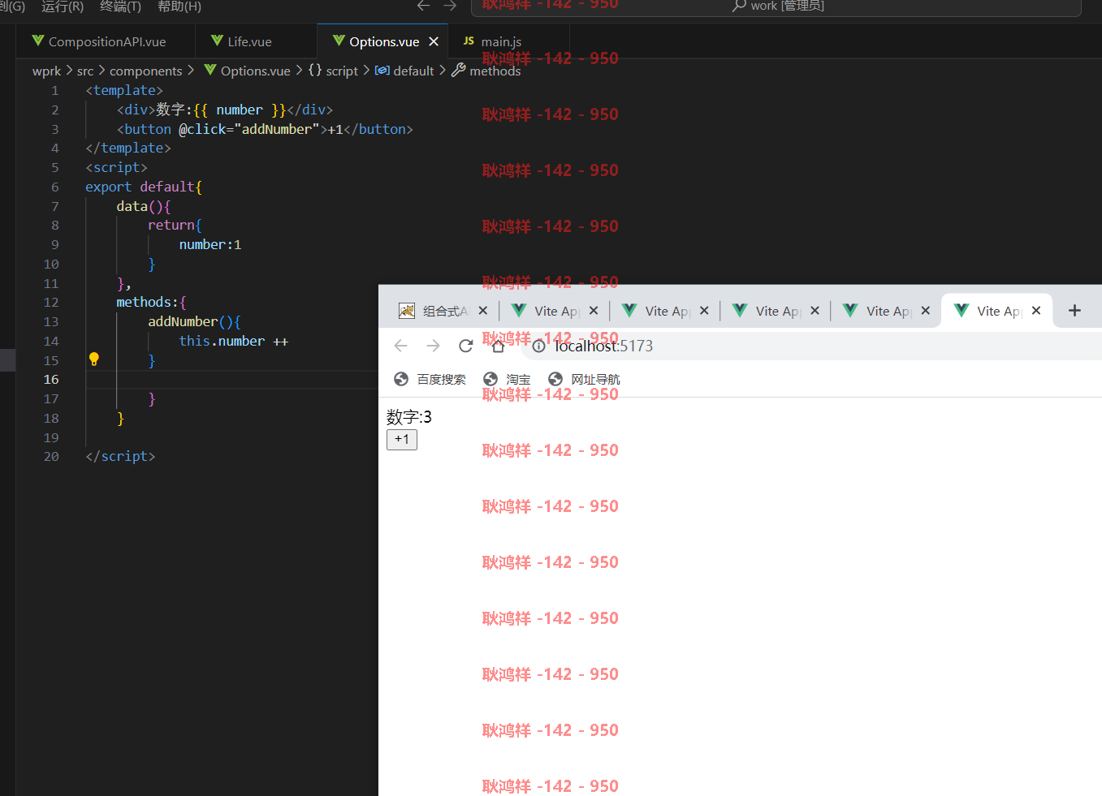Click the localhost:5173 address bar
This screenshot has width=1102, height=796.
(812, 346)
